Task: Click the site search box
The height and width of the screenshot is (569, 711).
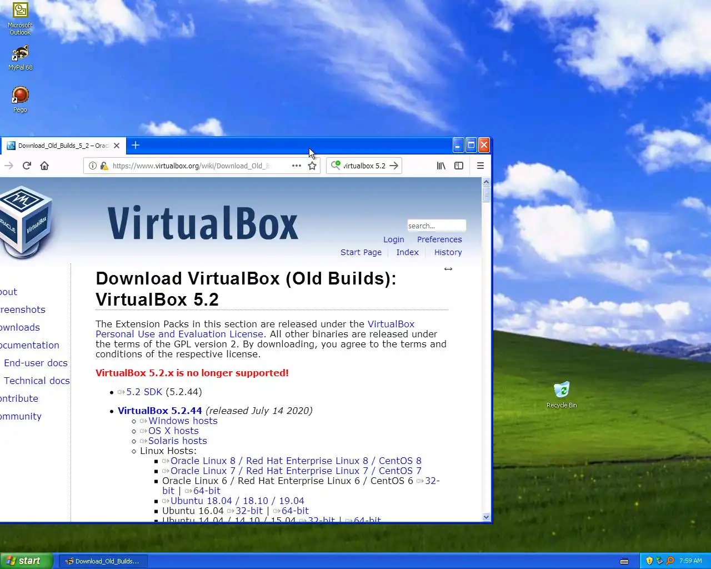Action: coord(437,226)
